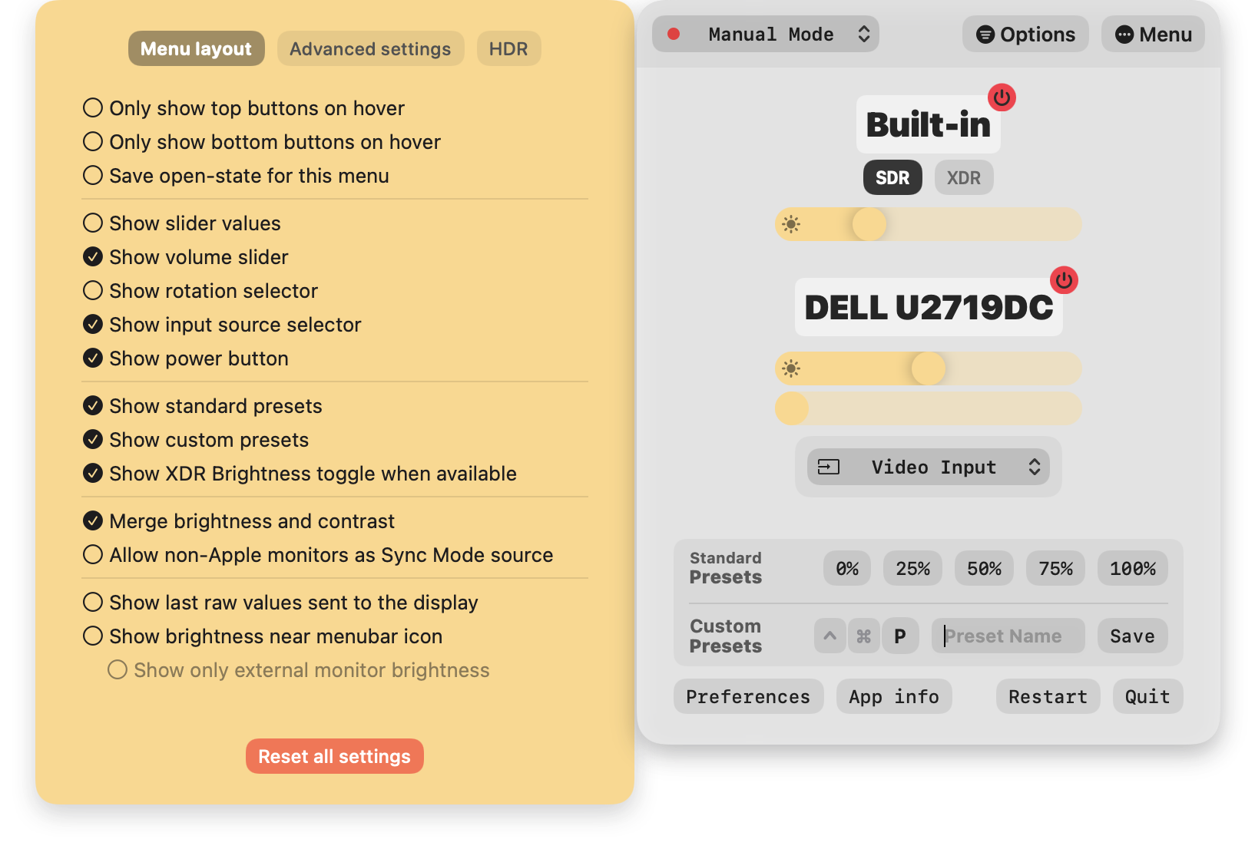Click the Preset Name text field
This screenshot has height=849, width=1255.
(1008, 636)
